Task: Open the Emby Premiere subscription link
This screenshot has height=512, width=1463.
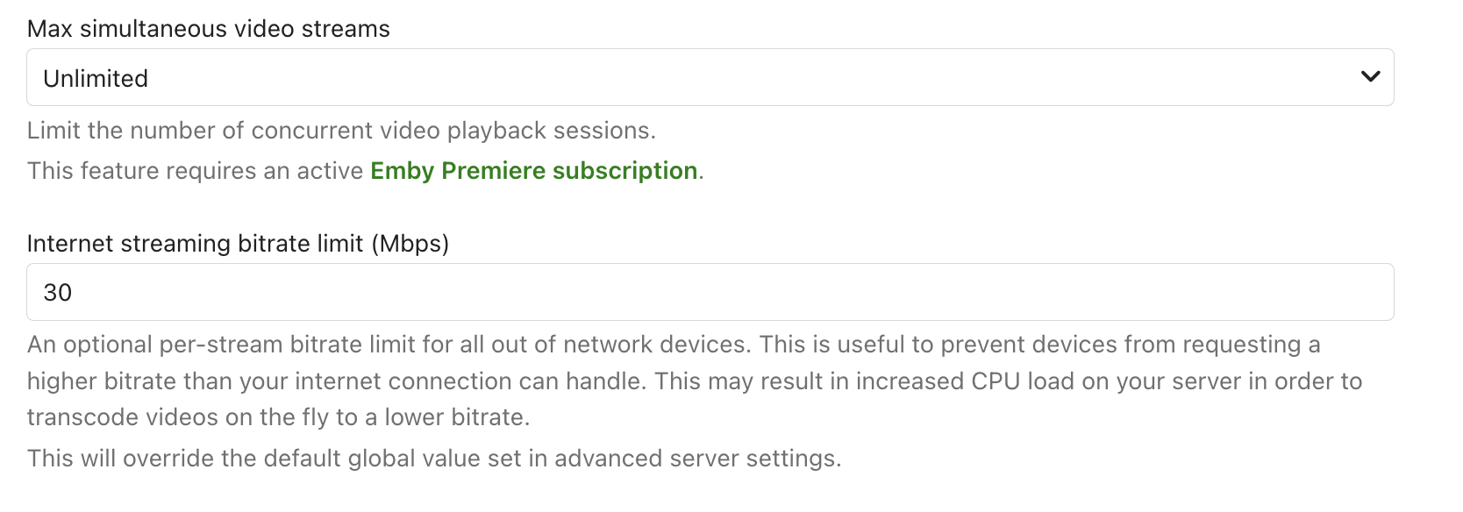Action: tap(533, 171)
